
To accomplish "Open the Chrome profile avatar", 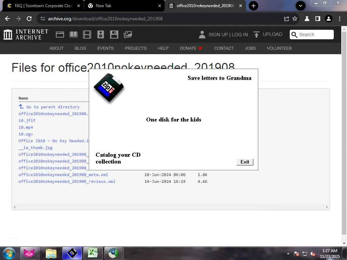I will click(x=329, y=19).
